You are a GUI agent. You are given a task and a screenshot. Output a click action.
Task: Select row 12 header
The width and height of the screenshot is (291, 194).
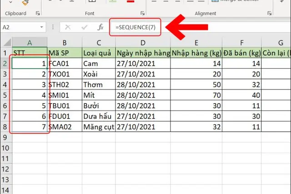click(x=6, y=169)
